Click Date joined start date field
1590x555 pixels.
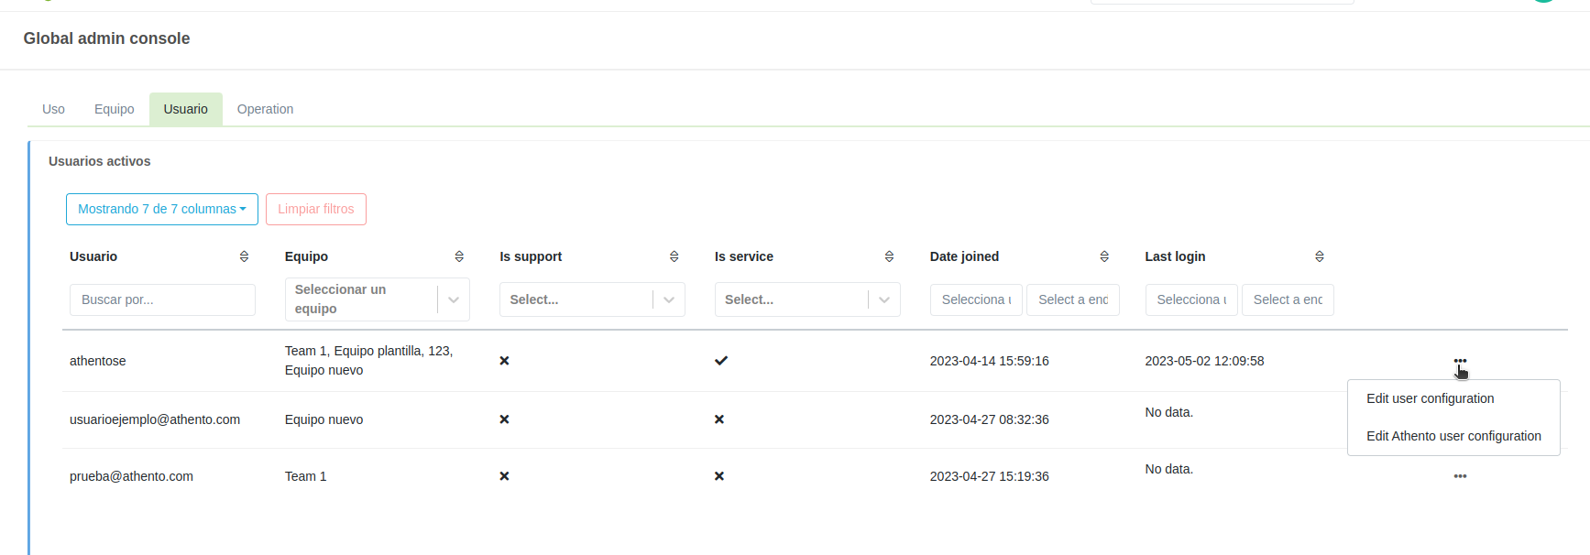pos(975,299)
